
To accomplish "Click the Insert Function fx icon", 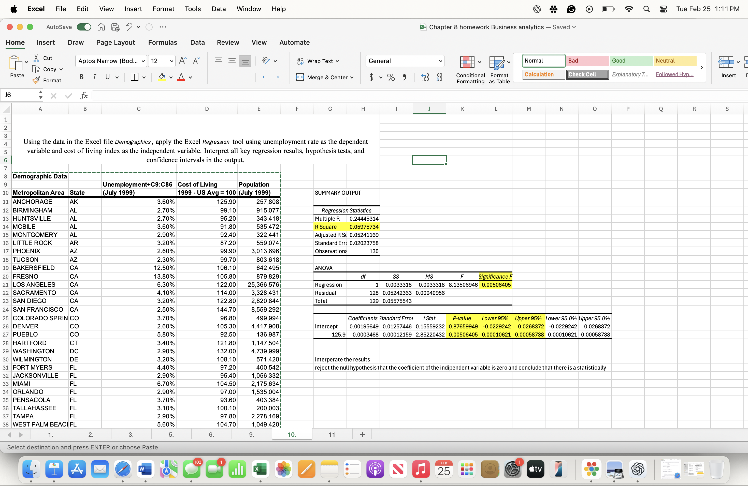I will [x=84, y=95].
